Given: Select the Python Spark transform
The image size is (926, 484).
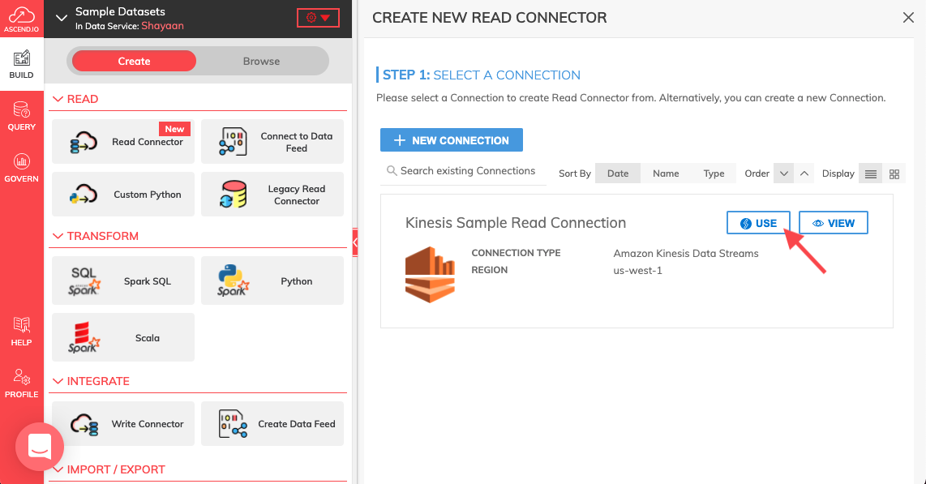Looking at the screenshot, I should tap(272, 281).
